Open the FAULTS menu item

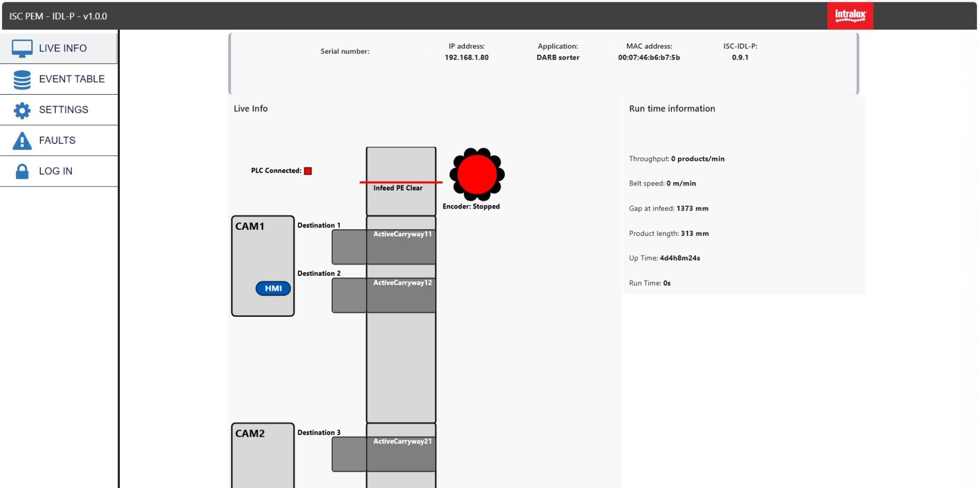pos(59,140)
